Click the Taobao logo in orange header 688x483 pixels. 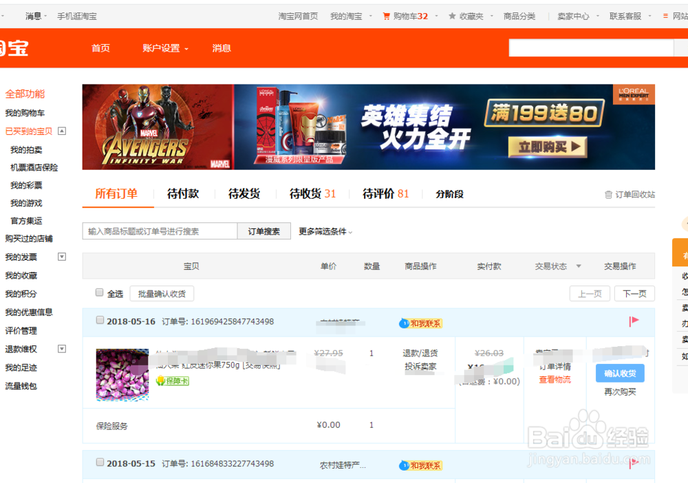pos(14,47)
